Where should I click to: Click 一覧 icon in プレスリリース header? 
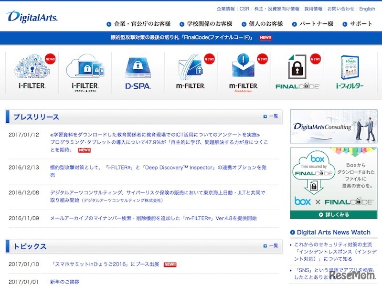[265, 117]
